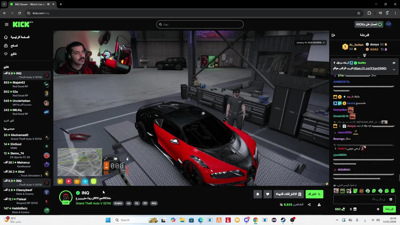Open a new browser tab
The image size is (400, 225).
[x=61, y=4]
